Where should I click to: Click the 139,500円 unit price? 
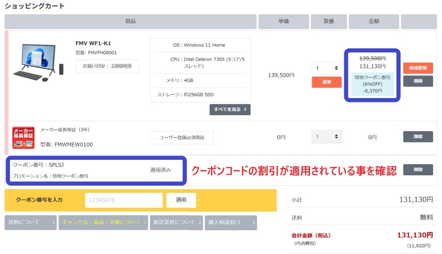point(281,75)
